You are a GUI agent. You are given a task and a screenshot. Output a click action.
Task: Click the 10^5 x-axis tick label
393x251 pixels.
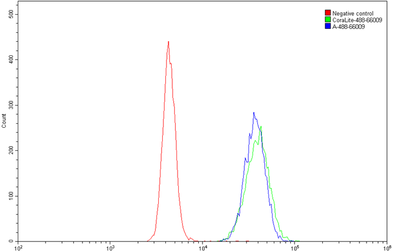point(295,246)
